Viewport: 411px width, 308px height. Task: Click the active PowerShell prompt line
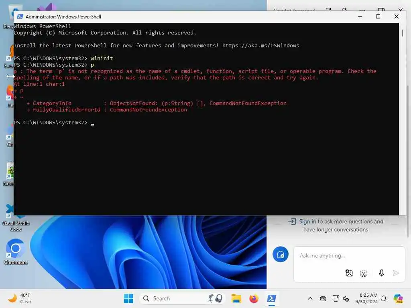tap(54, 123)
